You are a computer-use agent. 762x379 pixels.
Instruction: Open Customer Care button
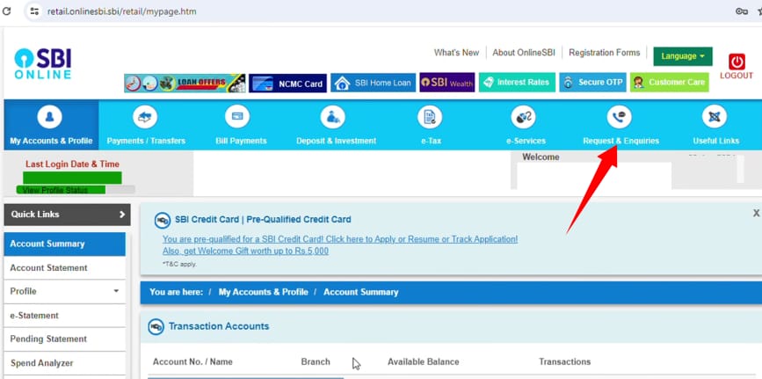[670, 83]
